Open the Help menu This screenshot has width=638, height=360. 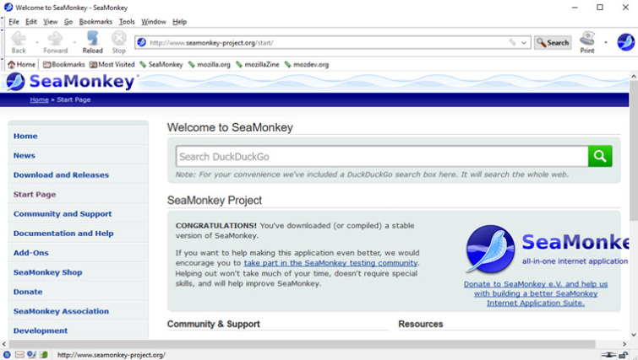point(179,22)
